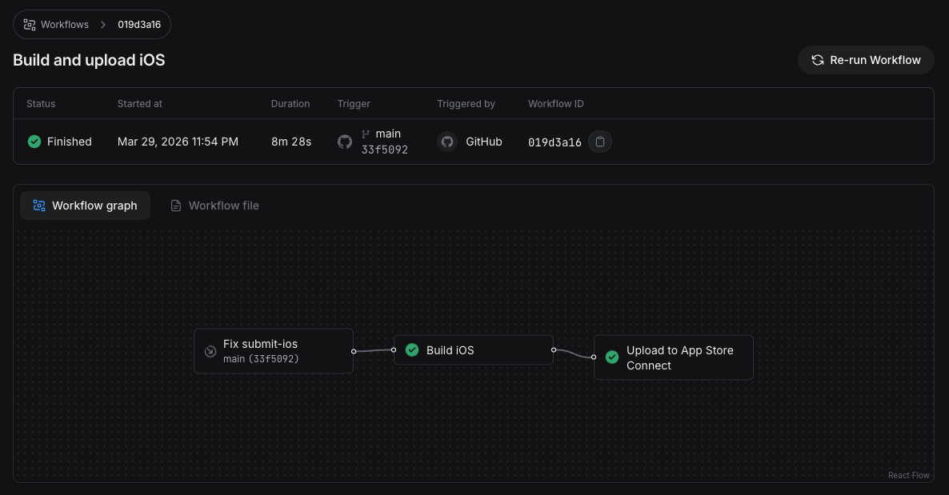Click the commit icon on Fix submit-ios node

coord(210,351)
